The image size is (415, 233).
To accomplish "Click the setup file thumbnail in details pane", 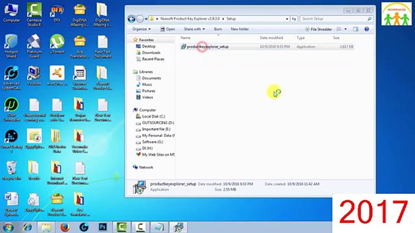I will [139, 187].
